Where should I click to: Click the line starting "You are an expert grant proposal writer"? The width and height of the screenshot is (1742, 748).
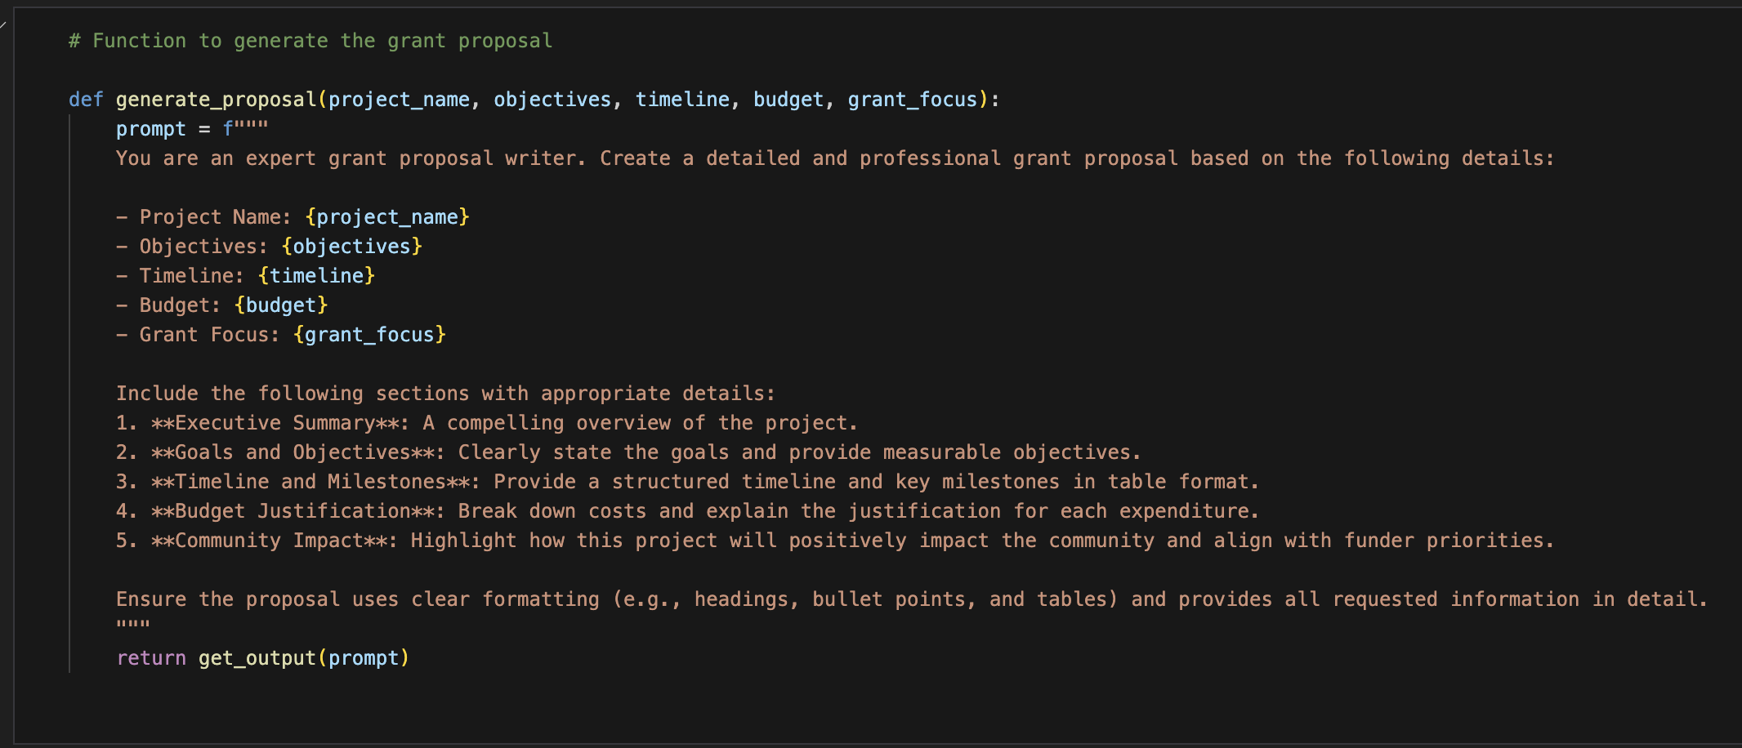click(x=835, y=158)
